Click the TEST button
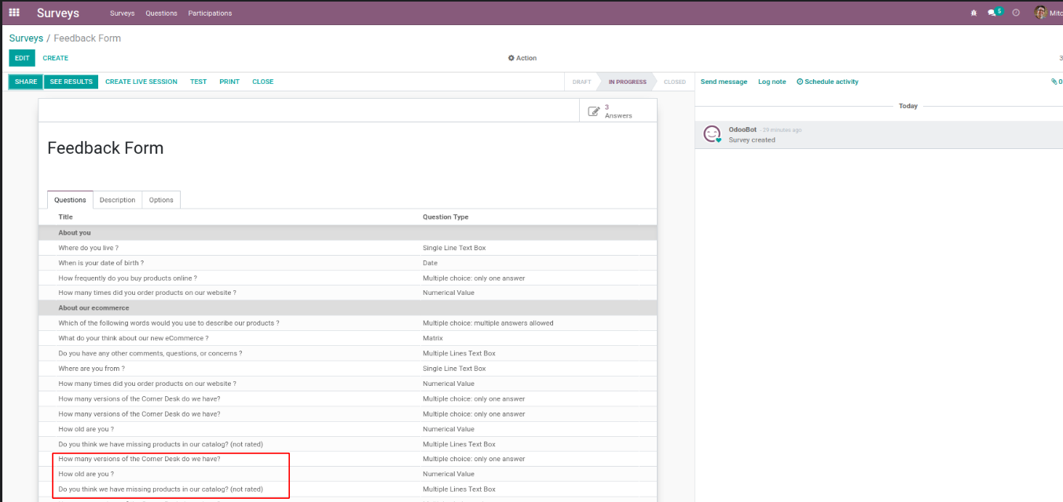The height and width of the screenshot is (502, 1063). 198,82
